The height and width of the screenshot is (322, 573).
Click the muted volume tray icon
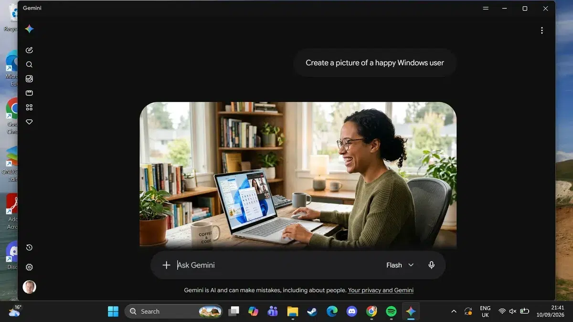point(513,312)
